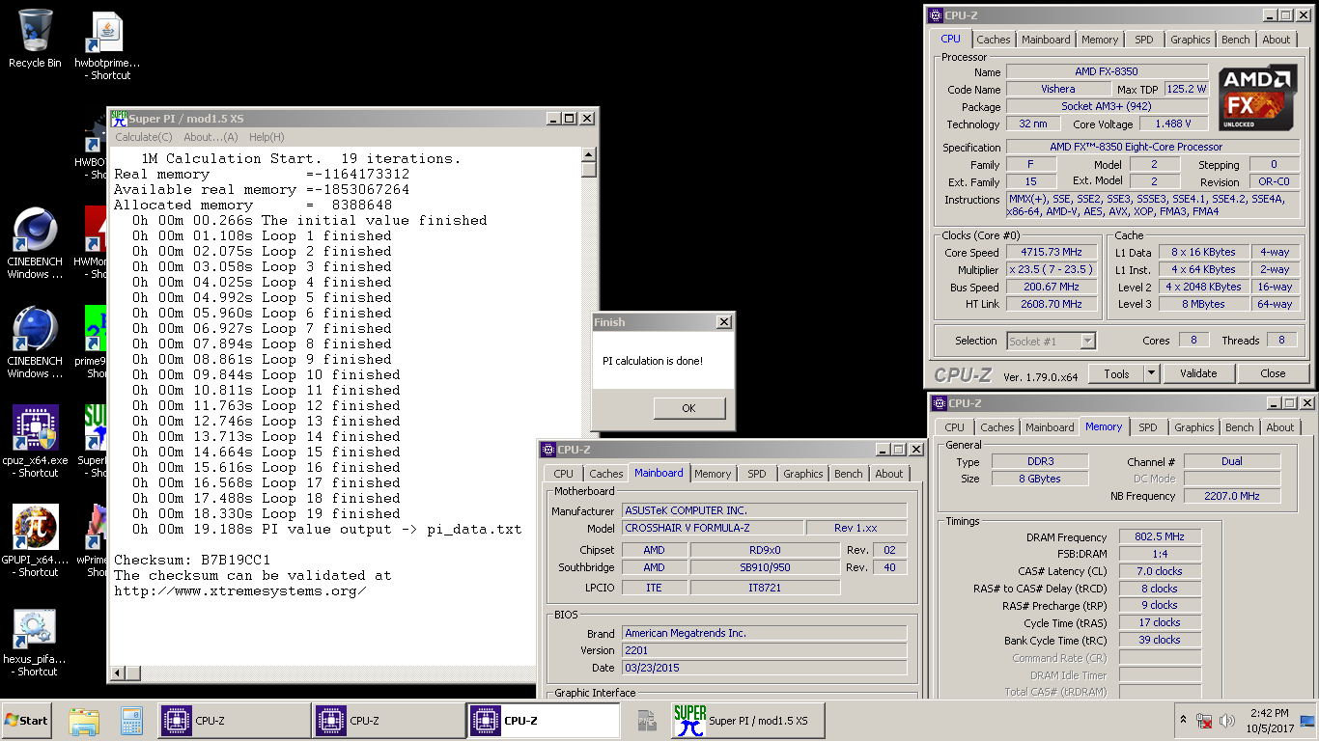This screenshot has height=741, width=1319.
Task: Select SPD tab in top CPU-Z window
Action: pos(1143,40)
